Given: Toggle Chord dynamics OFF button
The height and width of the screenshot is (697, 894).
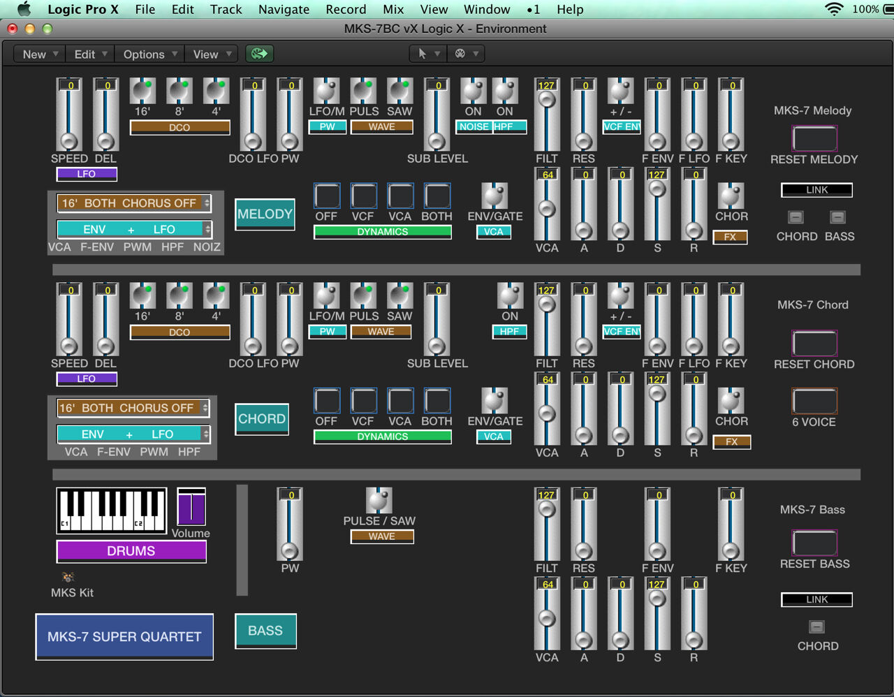Looking at the screenshot, I should point(327,401).
